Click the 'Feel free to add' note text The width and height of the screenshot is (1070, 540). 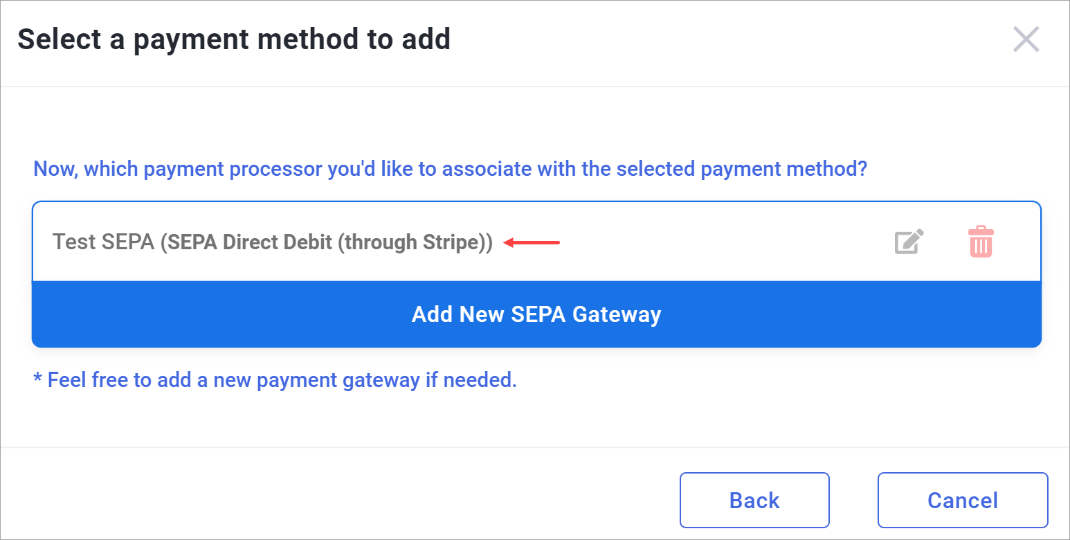(x=275, y=380)
